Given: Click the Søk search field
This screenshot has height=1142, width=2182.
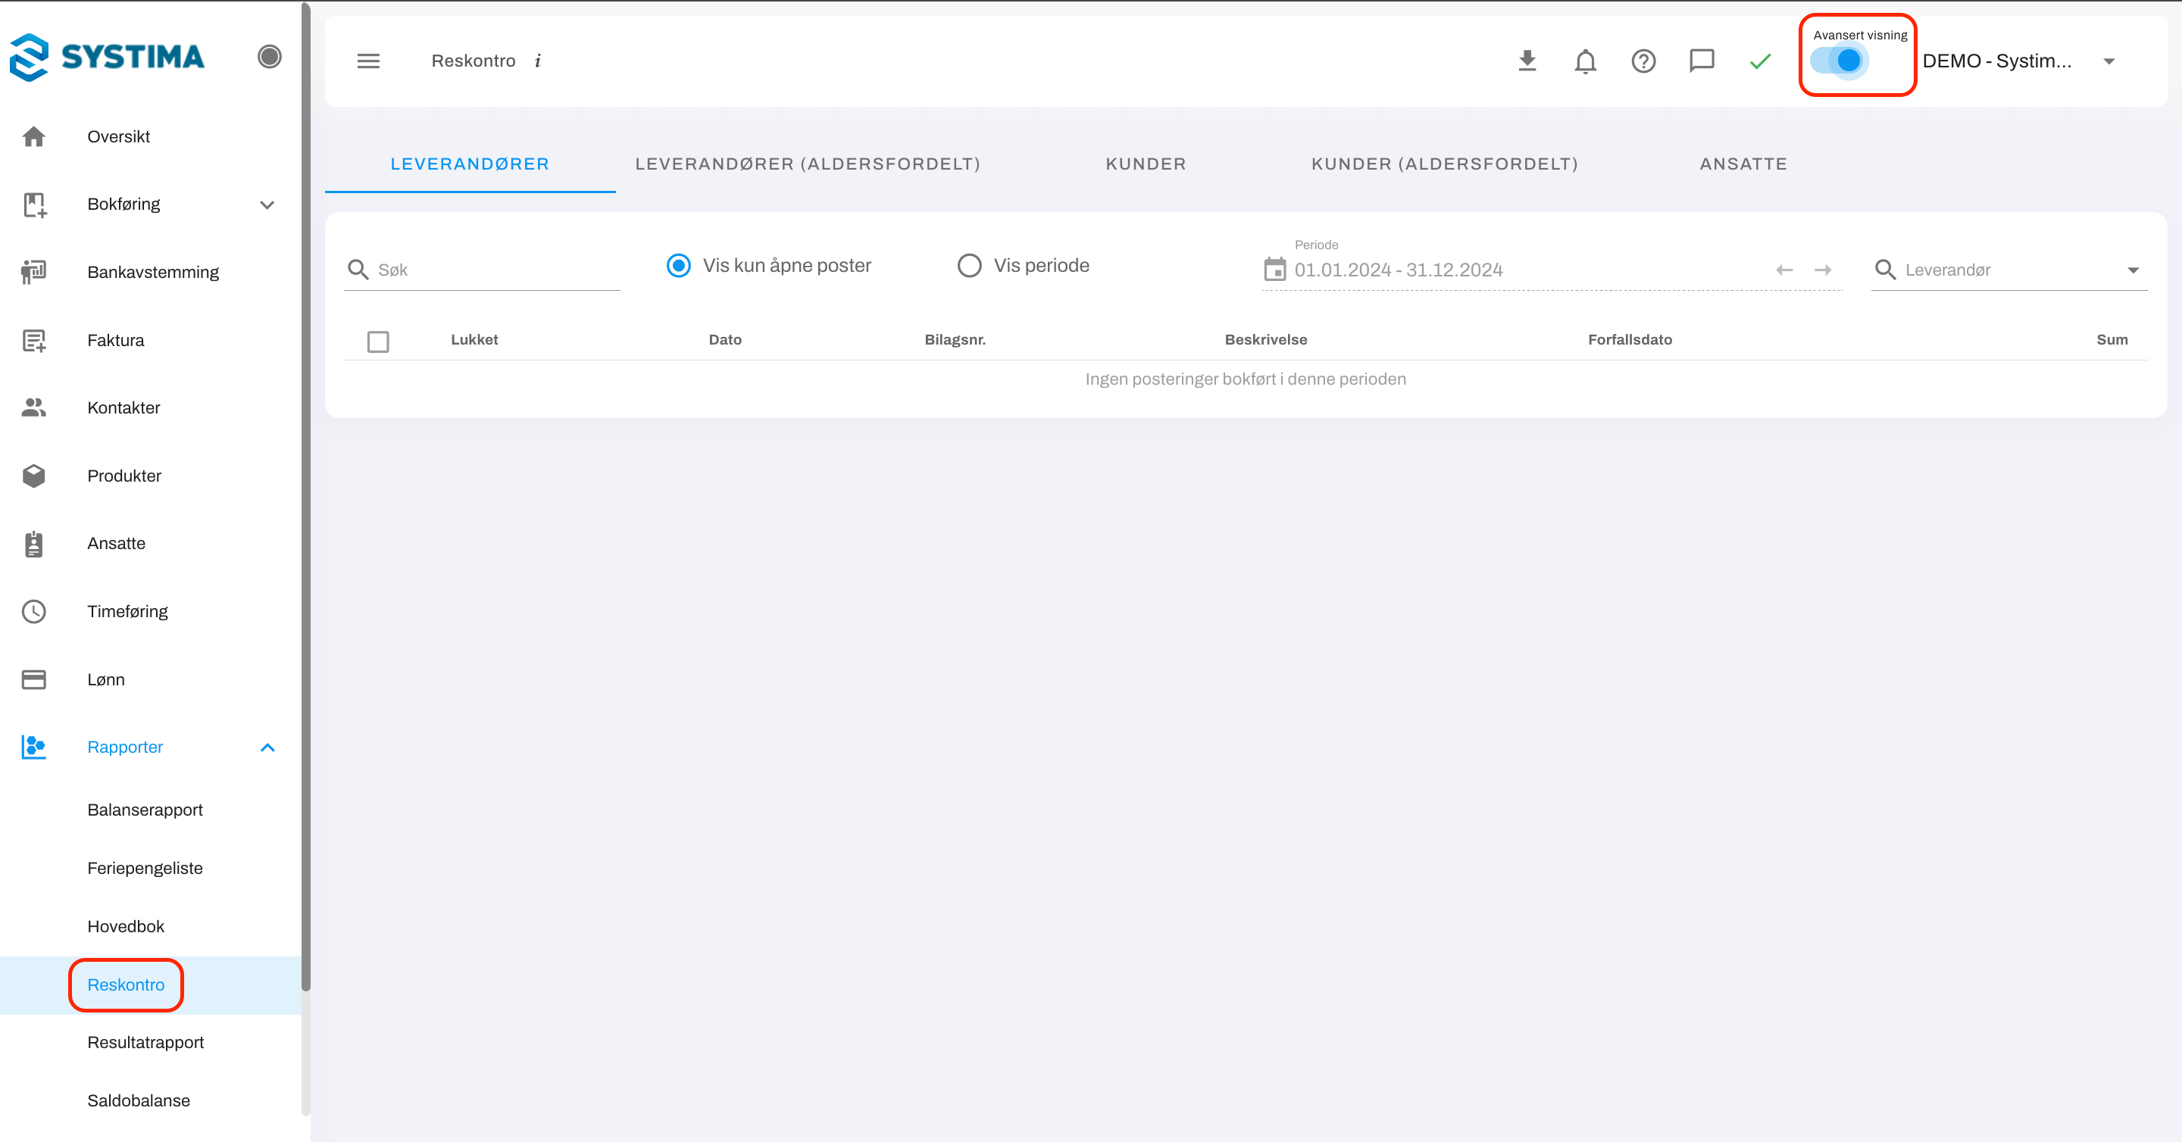Looking at the screenshot, I should (495, 270).
